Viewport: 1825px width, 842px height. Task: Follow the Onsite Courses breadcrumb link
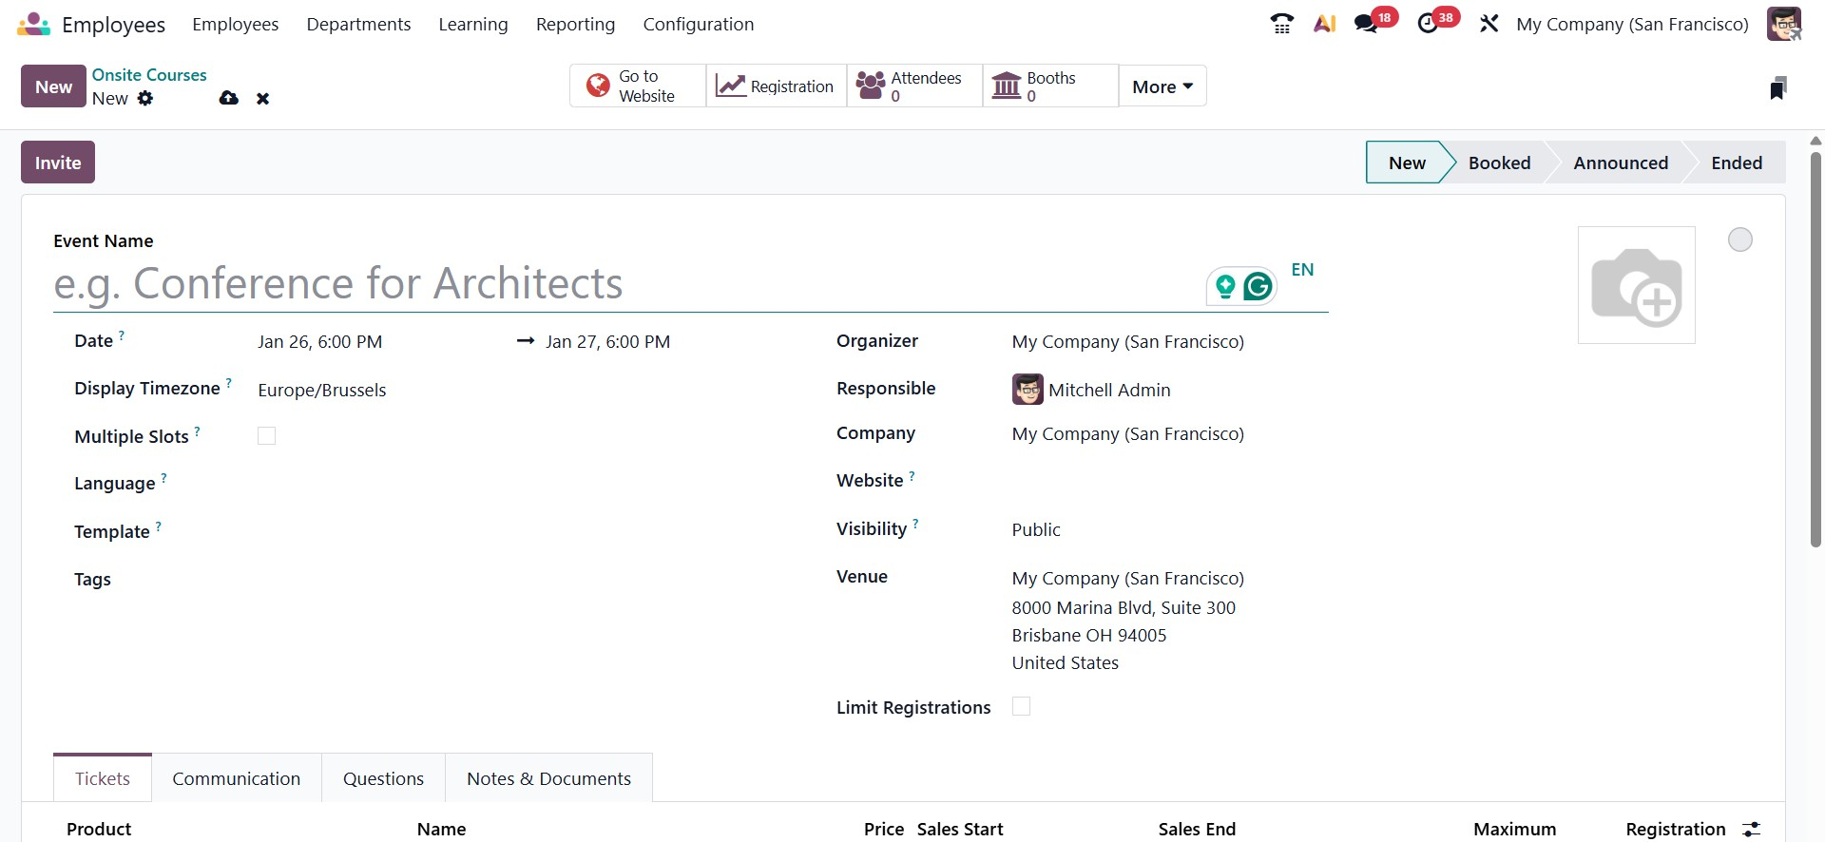(x=149, y=75)
